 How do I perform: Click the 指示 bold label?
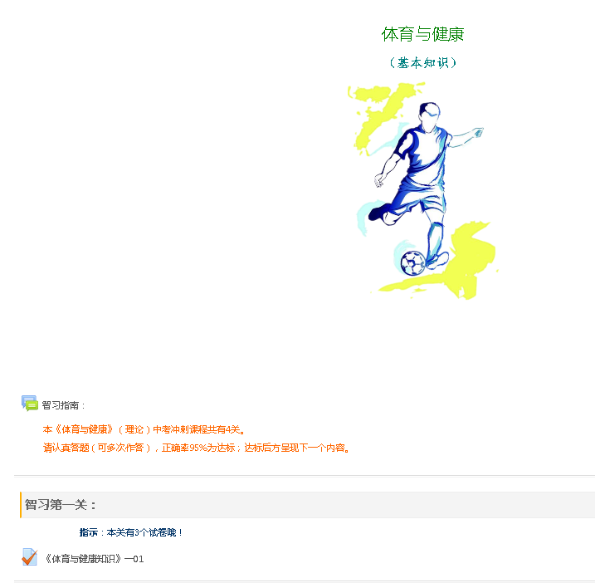pos(89,532)
